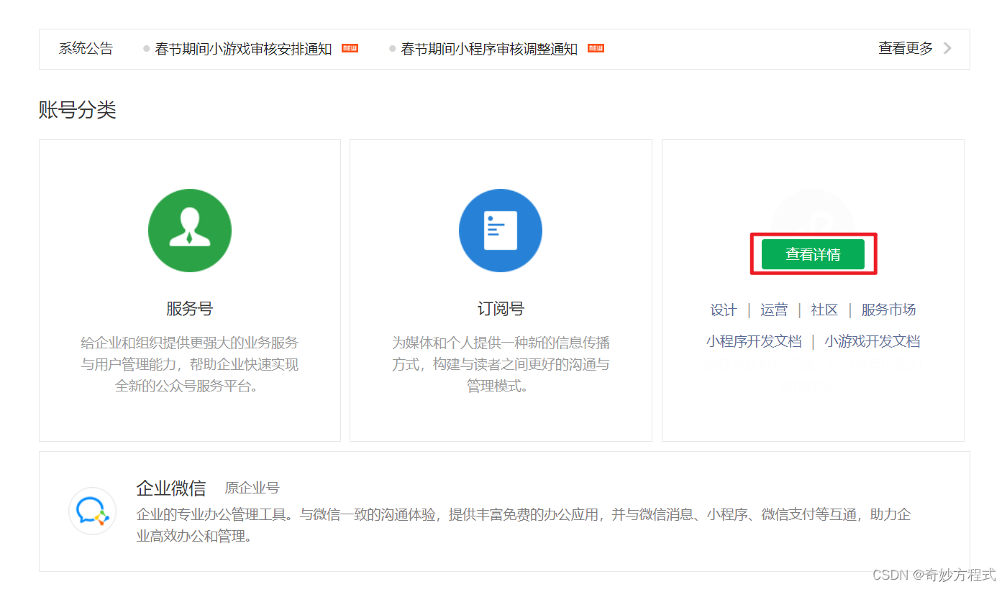The image size is (1007, 589).
Task: Click the 企业微信 description text
Action: click(x=524, y=525)
